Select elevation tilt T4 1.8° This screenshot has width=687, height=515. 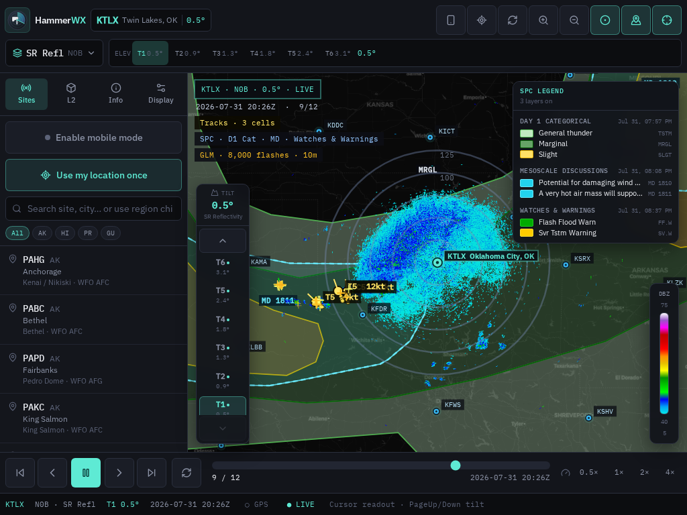click(262, 53)
